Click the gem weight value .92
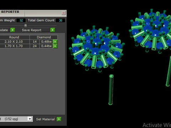Image resolution: width=171 pixels, height=128 pixels. [x=21, y=20]
